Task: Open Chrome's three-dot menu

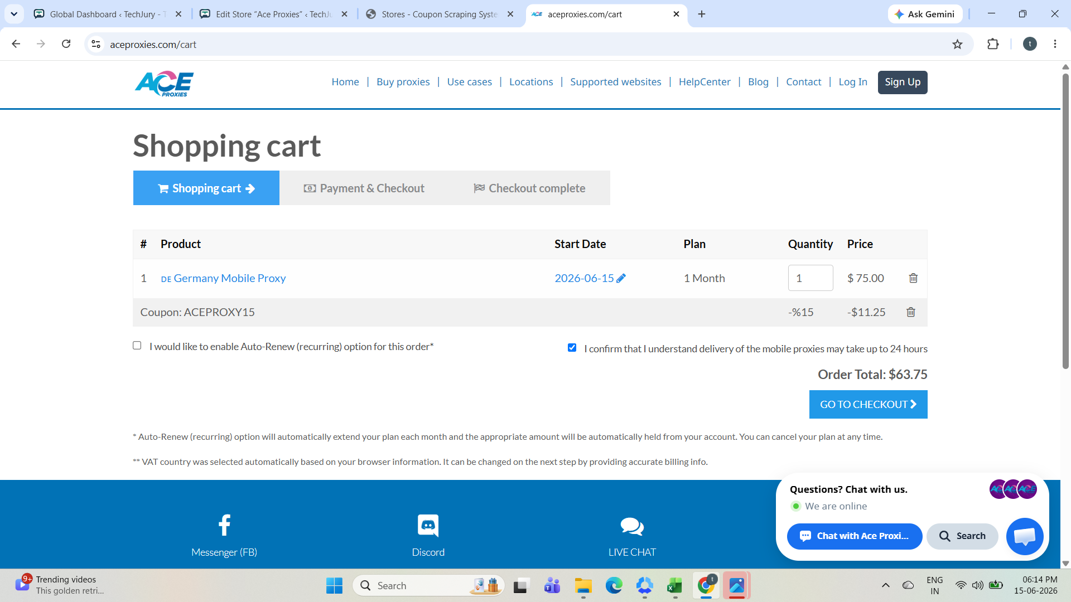Action: (x=1055, y=44)
